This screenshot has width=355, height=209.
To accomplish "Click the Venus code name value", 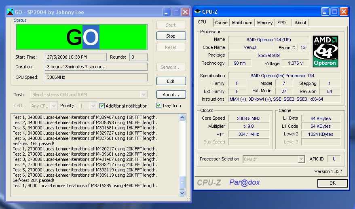I will coord(250,47).
